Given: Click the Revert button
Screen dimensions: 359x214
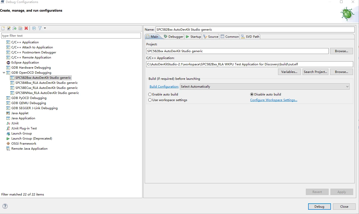Looking at the screenshot, I should pos(317,192).
